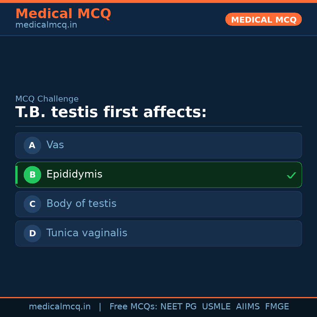Click "USMLE" in the footer
Screen dimensions: 317x317
[216, 307]
